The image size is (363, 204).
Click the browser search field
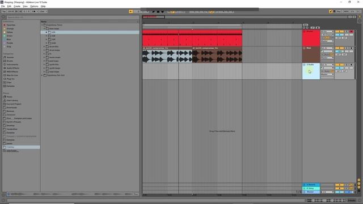[x=73, y=18]
